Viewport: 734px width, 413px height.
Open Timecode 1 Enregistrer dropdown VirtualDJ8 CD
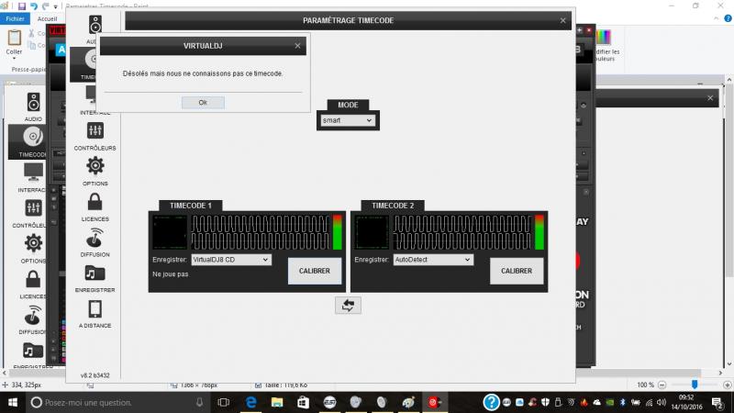(x=230, y=260)
